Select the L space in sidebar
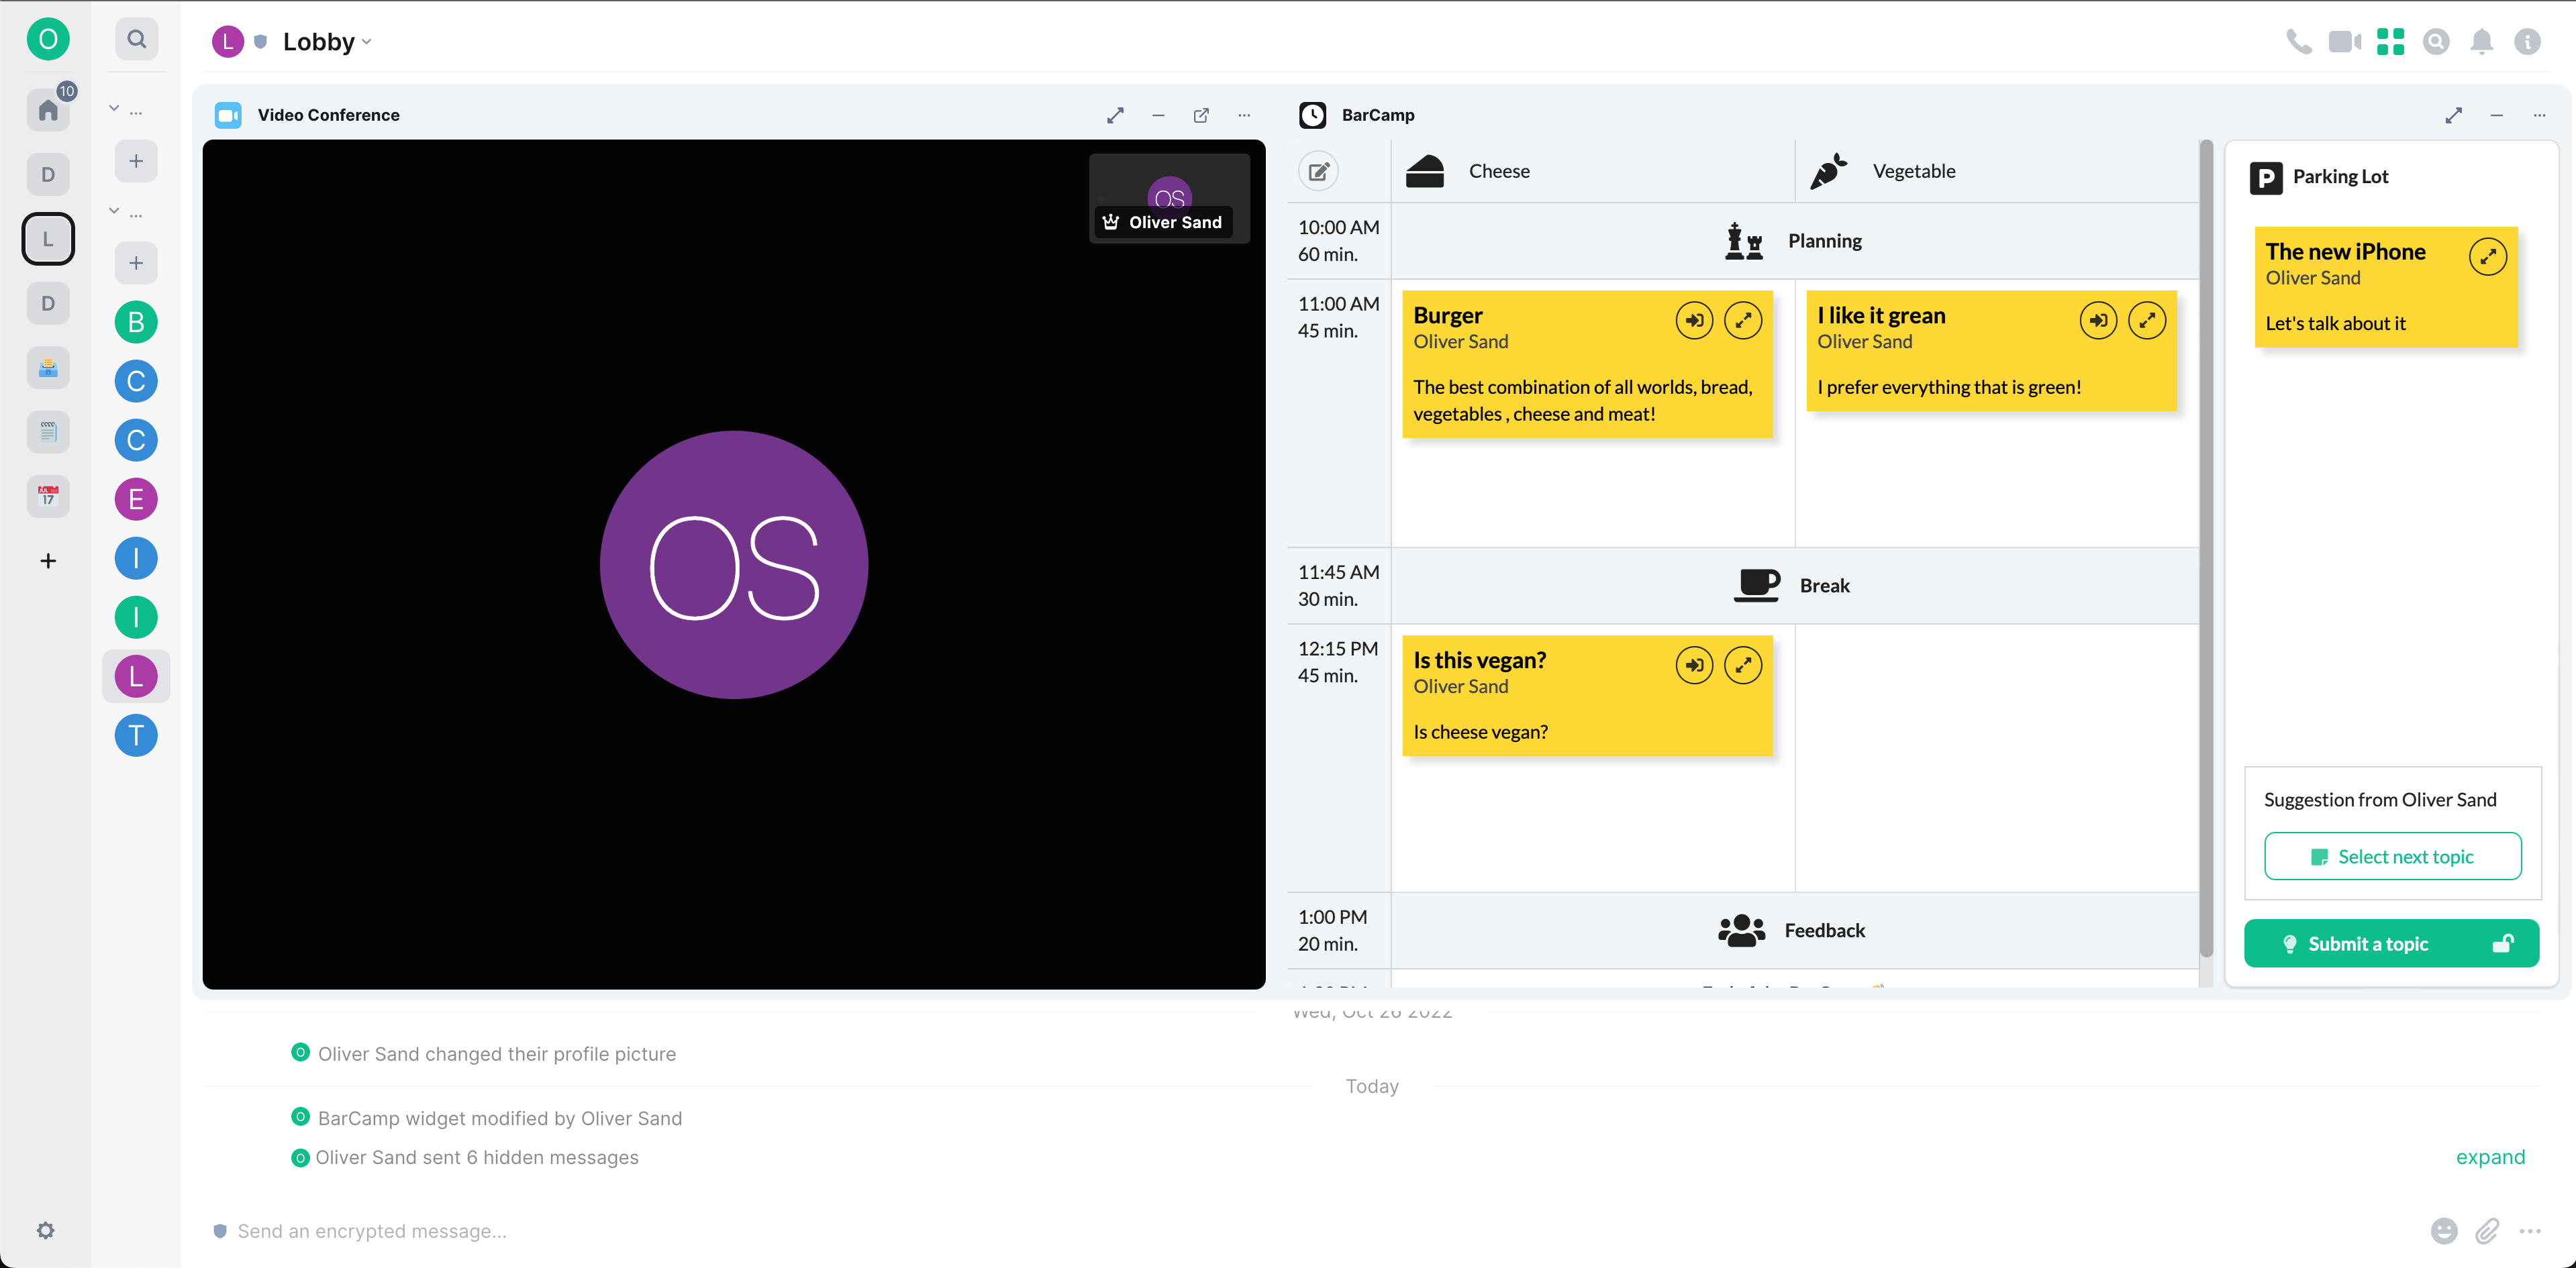This screenshot has width=2576, height=1268. 48,239
